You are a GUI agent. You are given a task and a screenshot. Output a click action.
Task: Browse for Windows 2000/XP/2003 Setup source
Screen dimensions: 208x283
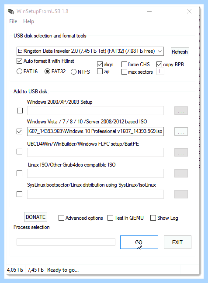[x=181, y=110]
